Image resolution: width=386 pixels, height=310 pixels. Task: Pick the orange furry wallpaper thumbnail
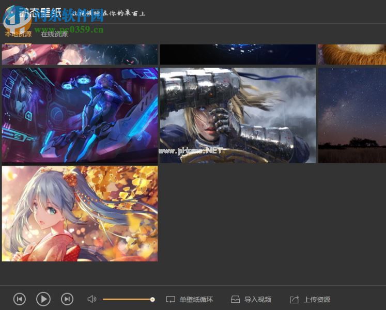(352, 54)
